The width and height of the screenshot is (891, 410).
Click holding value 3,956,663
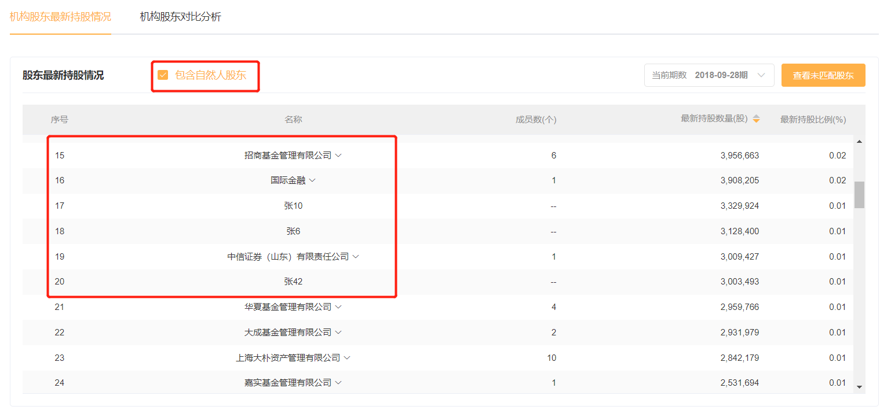coord(740,156)
